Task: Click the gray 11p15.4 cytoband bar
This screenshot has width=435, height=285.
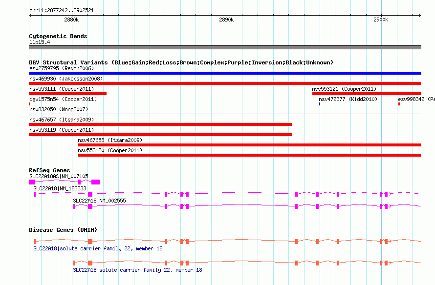Action: tap(225, 47)
